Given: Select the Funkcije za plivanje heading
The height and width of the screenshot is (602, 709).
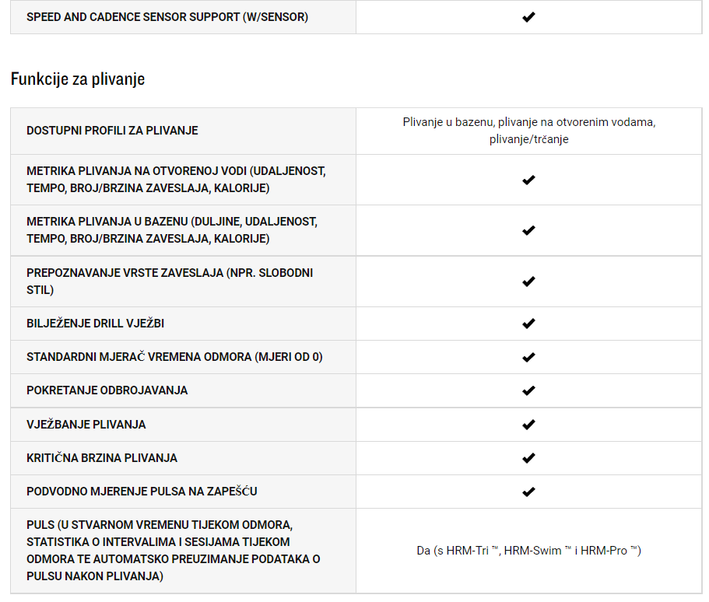Looking at the screenshot, I should [78, 79].
